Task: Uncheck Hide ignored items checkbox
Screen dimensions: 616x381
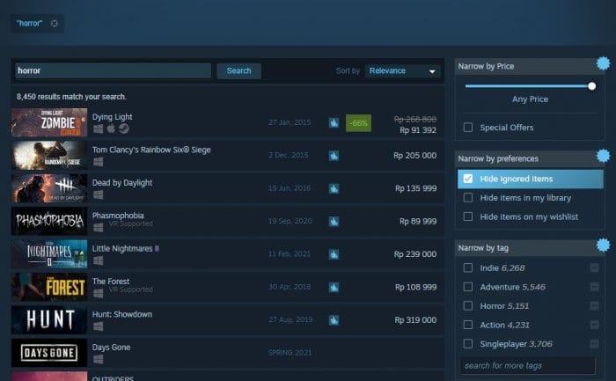Action: click(468, 179)
